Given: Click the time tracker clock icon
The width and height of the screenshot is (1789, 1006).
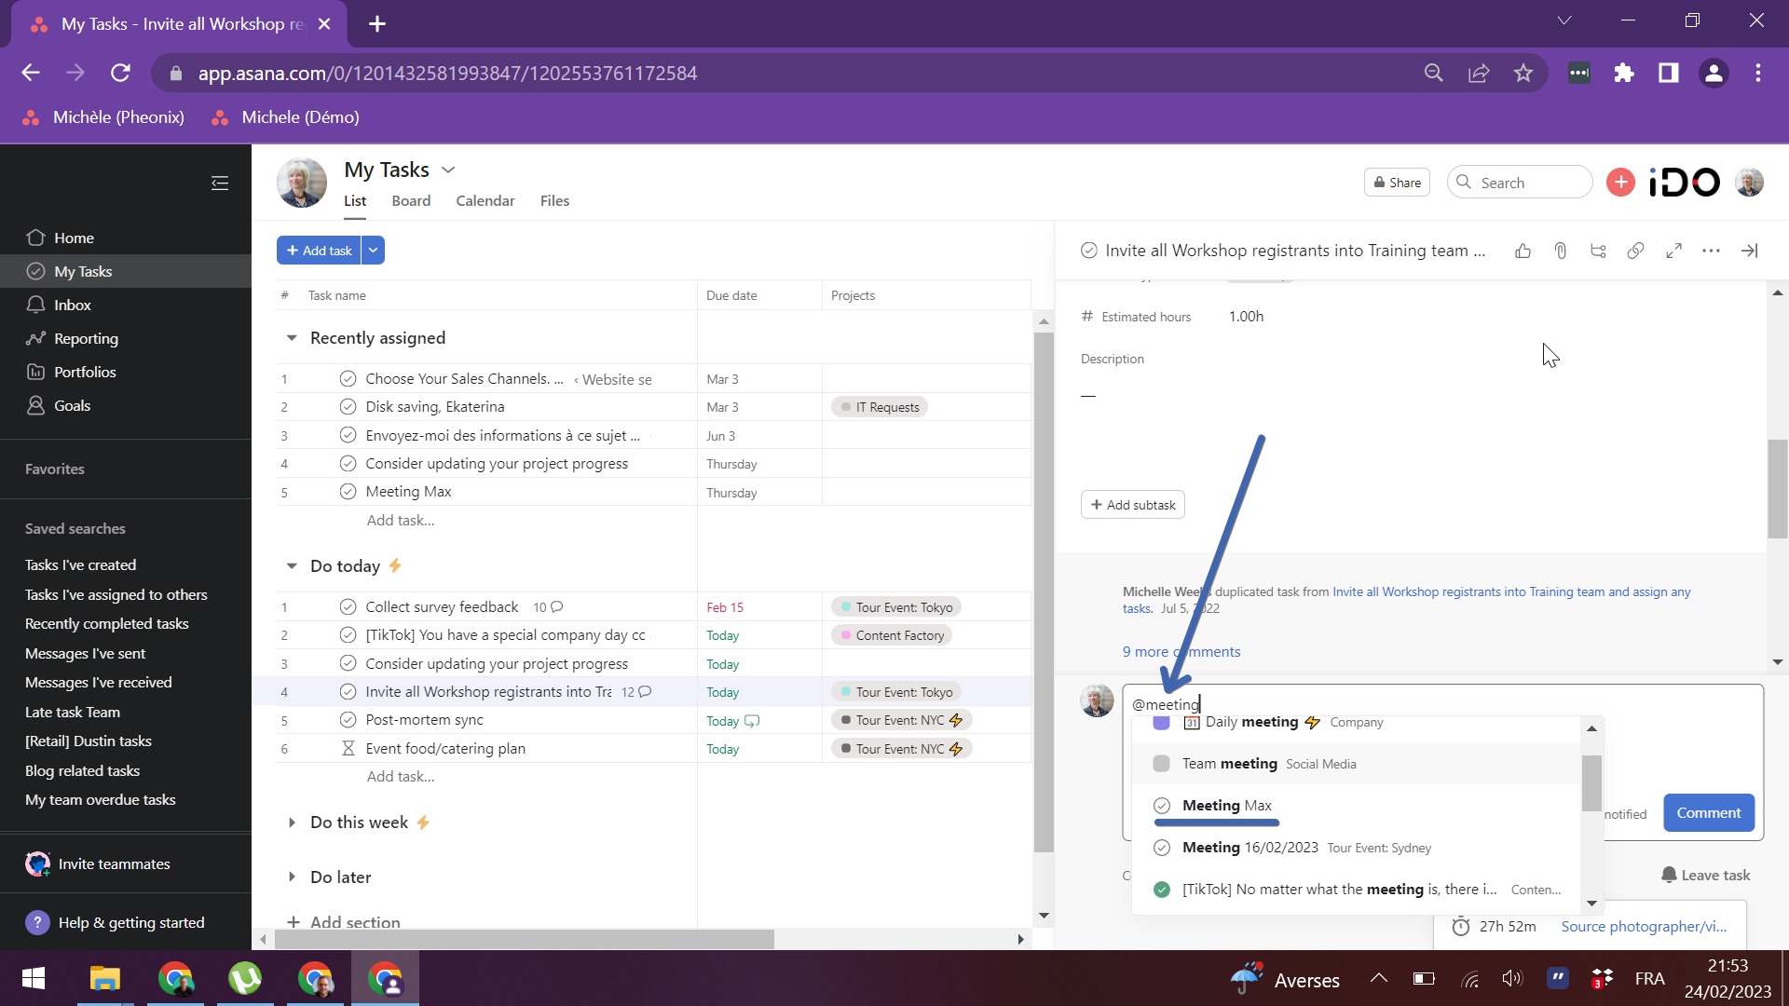Looking at the screenshot, I should pos(1461,926).
